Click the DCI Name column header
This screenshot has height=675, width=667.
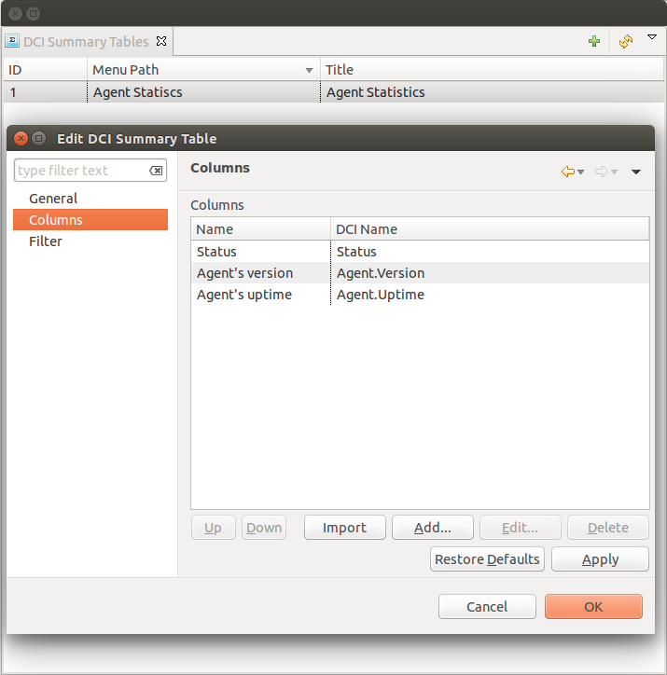(x=490, y=229)
